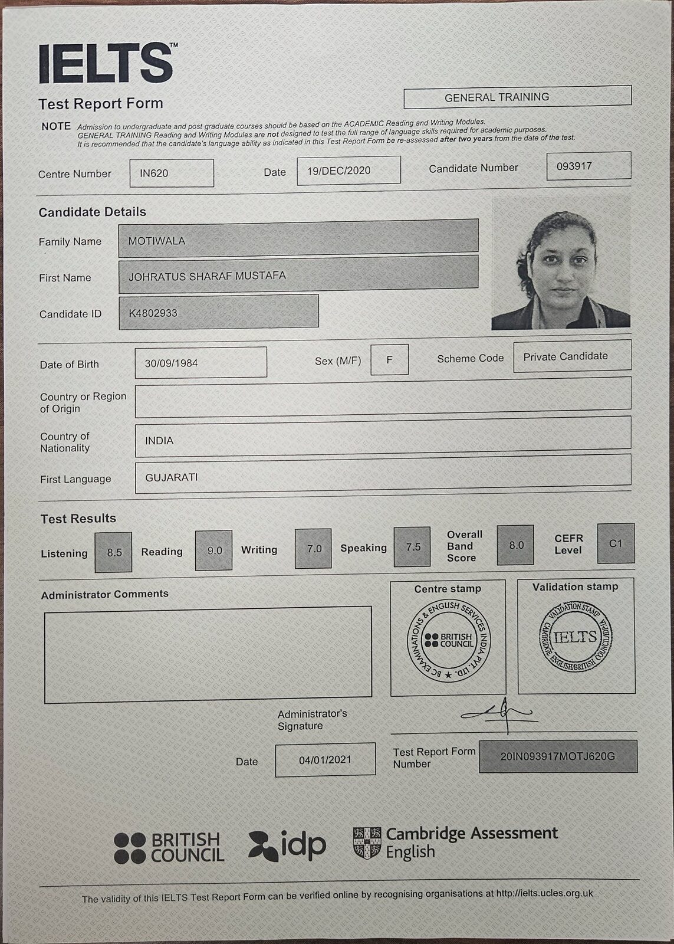Click the CEFR Level label
This screenshot has height=944, width=674.
click(568, 544)
